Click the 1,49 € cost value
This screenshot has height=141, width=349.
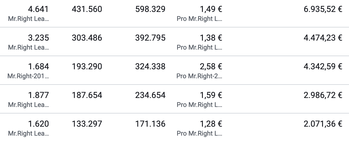[211, 9]
